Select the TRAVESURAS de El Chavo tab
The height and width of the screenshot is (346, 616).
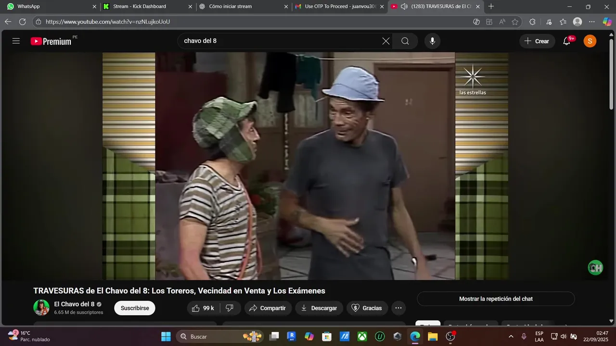(435, 7)
